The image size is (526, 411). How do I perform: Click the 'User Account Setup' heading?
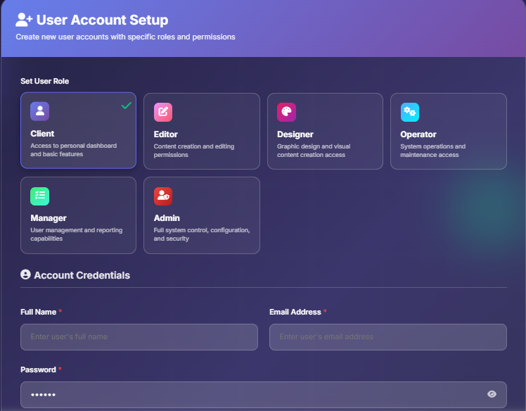(x=102, y=20)
